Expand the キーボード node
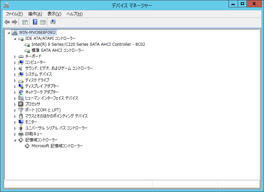Screen dimensions: 264x192 click(x=15, y=57)
